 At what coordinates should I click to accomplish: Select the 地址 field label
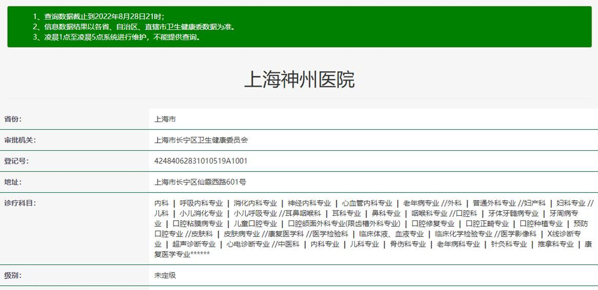pos(13,182)
